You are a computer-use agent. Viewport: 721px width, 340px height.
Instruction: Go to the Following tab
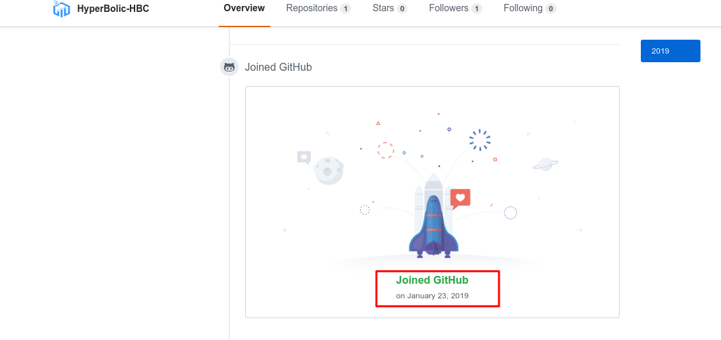tap(529, 8)
